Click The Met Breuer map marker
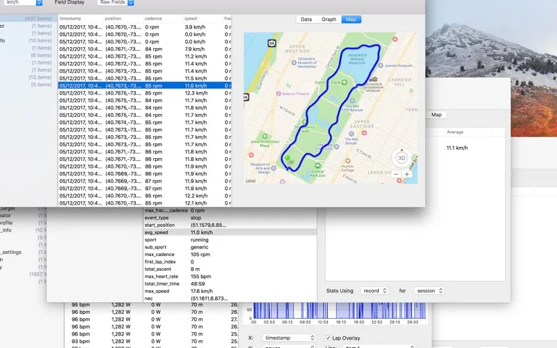Viewport: 557px width, 348px height. (x=352, y=134)
